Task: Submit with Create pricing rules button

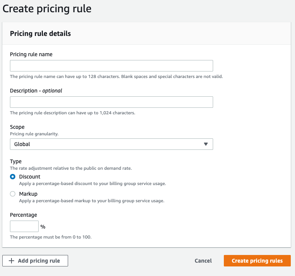Action: 257,261
